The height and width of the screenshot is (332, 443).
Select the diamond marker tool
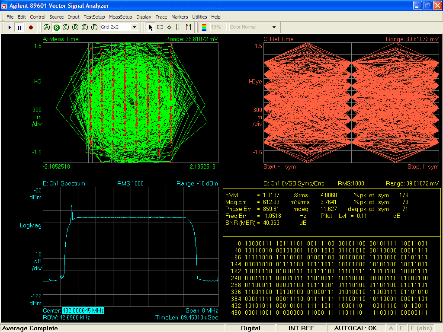tap(169, 27)
